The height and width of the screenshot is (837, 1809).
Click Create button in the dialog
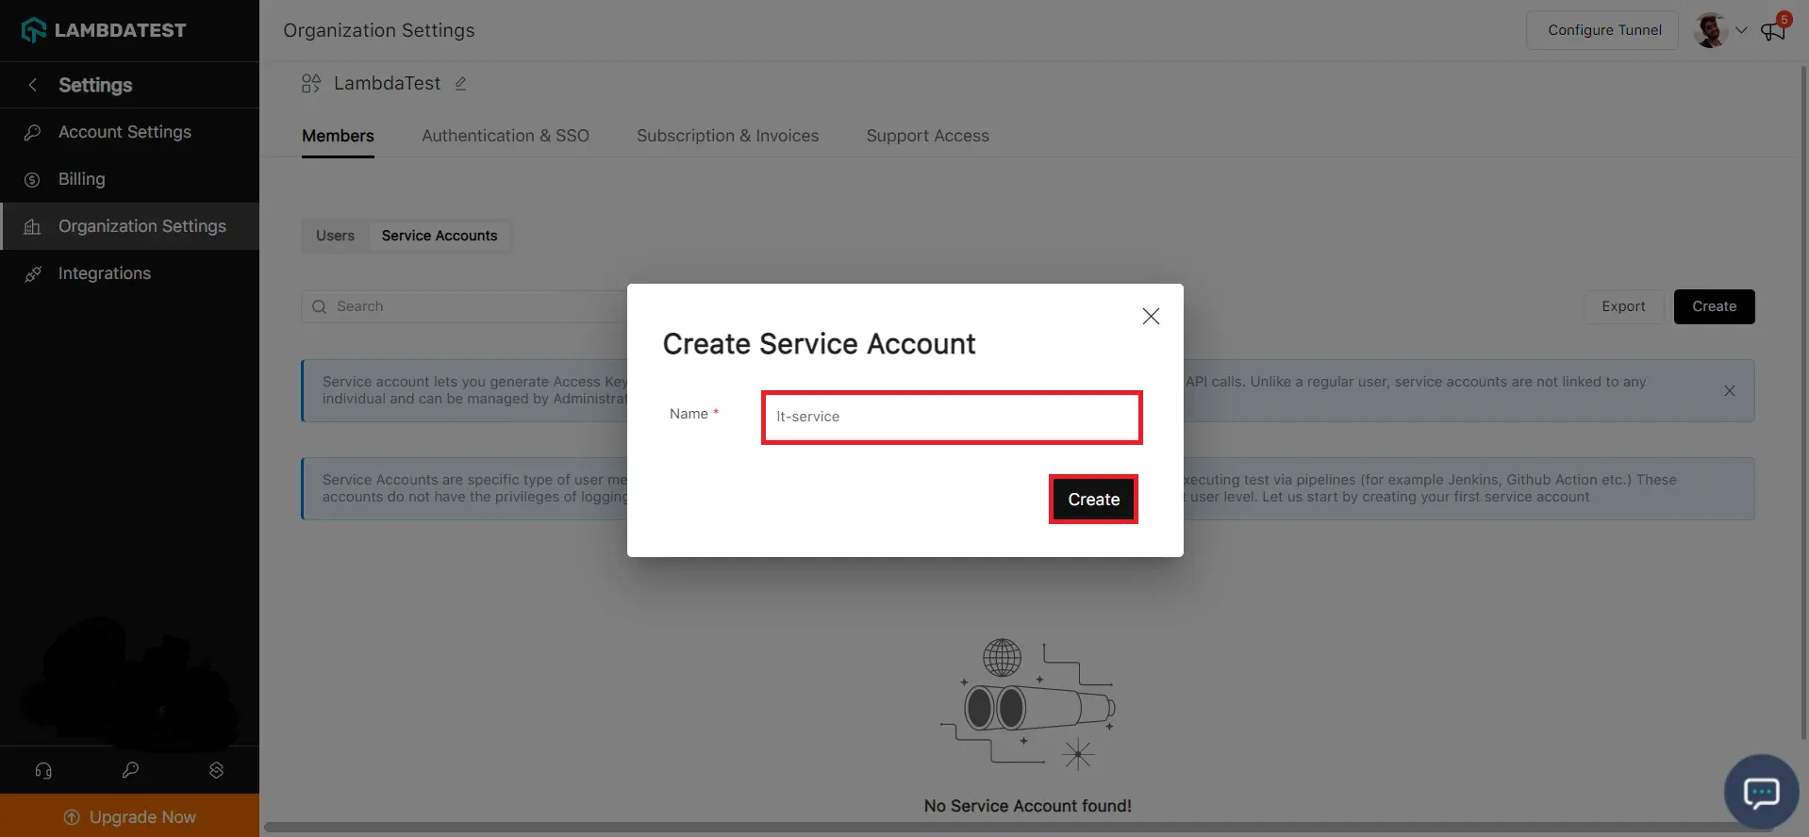tap(1093, 500)
